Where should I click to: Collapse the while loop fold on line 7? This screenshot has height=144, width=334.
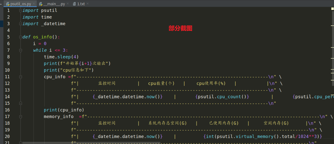coord(20,51)
